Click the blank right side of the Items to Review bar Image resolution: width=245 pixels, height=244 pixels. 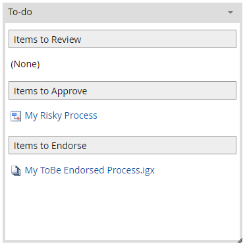coord(158,39)
